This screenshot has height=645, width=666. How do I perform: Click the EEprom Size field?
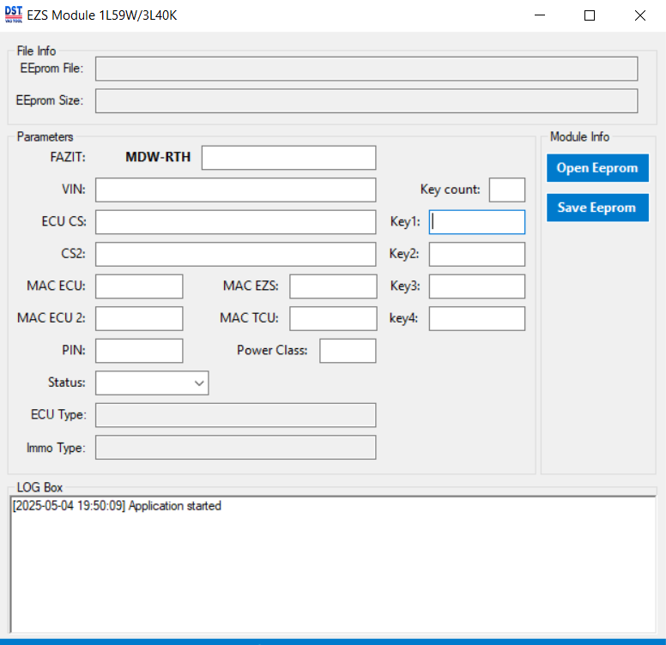(x=366, y=101)
